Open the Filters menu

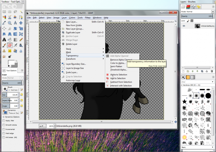[87, 18]
